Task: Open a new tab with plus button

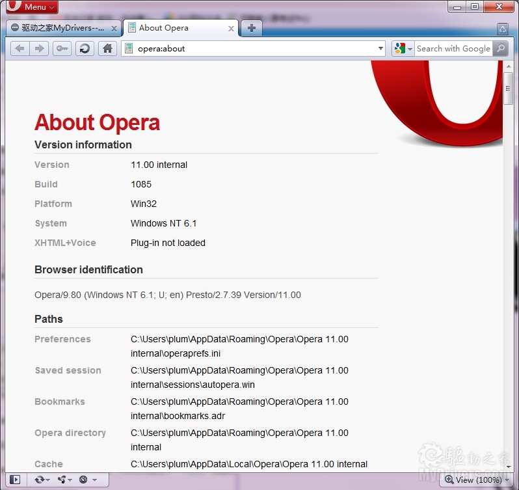Action: coord(252,28)
